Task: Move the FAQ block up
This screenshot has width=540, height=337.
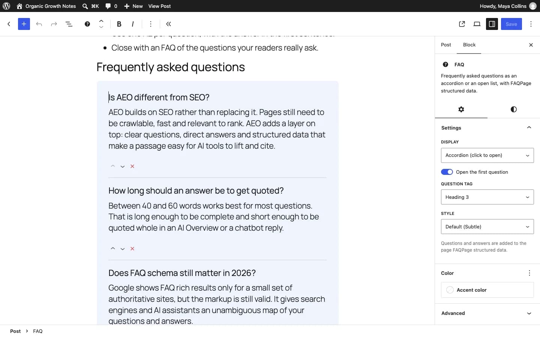Action: tap(101, 21)
